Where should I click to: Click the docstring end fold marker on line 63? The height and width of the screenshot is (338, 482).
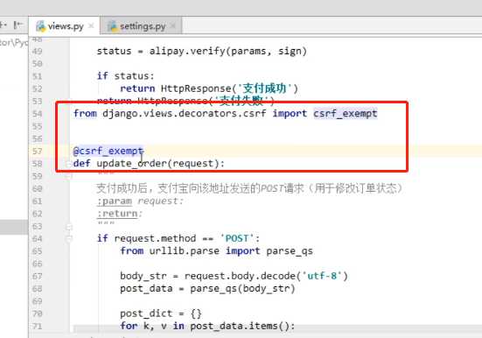(69, 227)
